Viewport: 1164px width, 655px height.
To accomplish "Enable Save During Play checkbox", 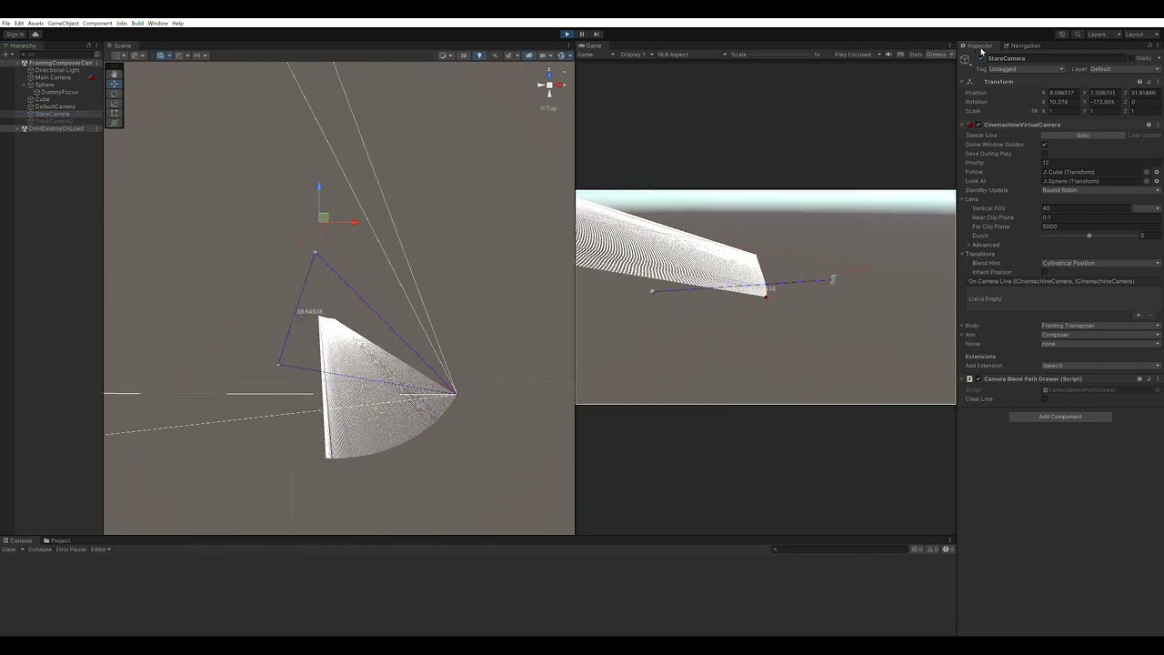I will coord(1044,154).
